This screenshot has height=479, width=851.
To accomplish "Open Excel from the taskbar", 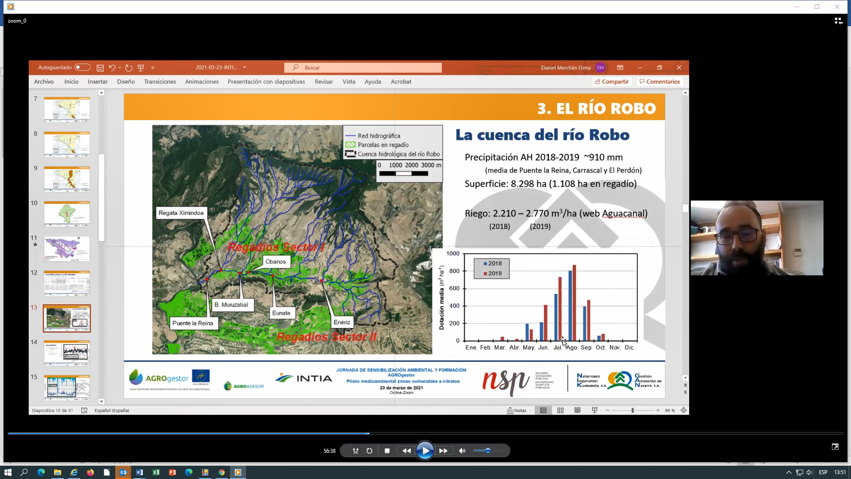I will tap(156, 472).
